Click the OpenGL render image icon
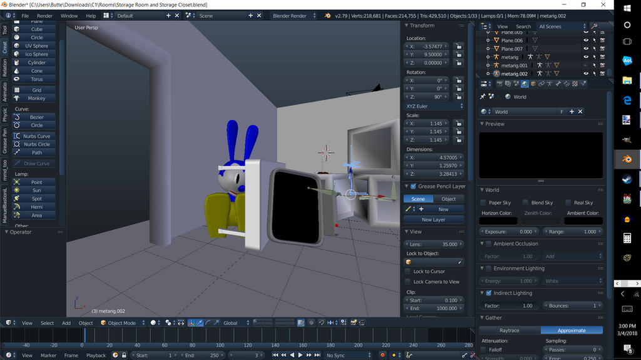This screenshot has width=641, height=360. 354,323
